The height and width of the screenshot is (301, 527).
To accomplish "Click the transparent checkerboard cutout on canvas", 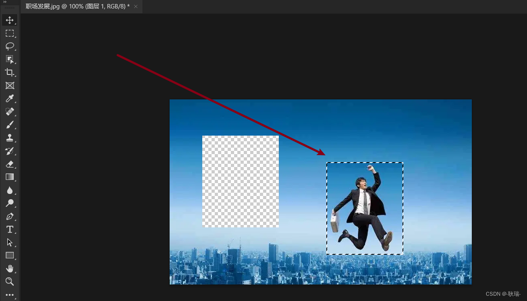I will pos(241,181).
